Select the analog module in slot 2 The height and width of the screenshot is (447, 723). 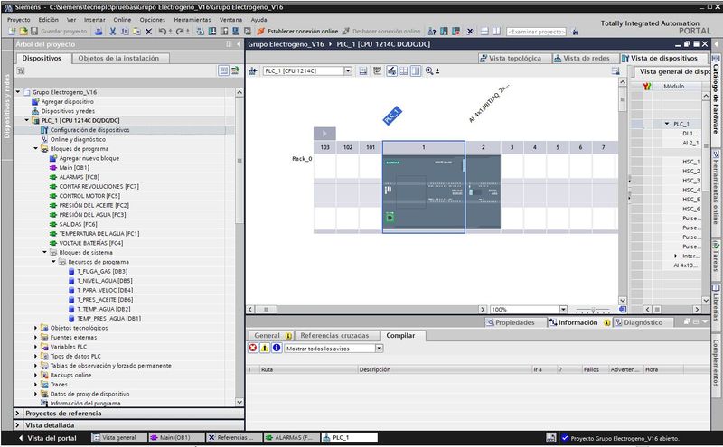[484, 192]
